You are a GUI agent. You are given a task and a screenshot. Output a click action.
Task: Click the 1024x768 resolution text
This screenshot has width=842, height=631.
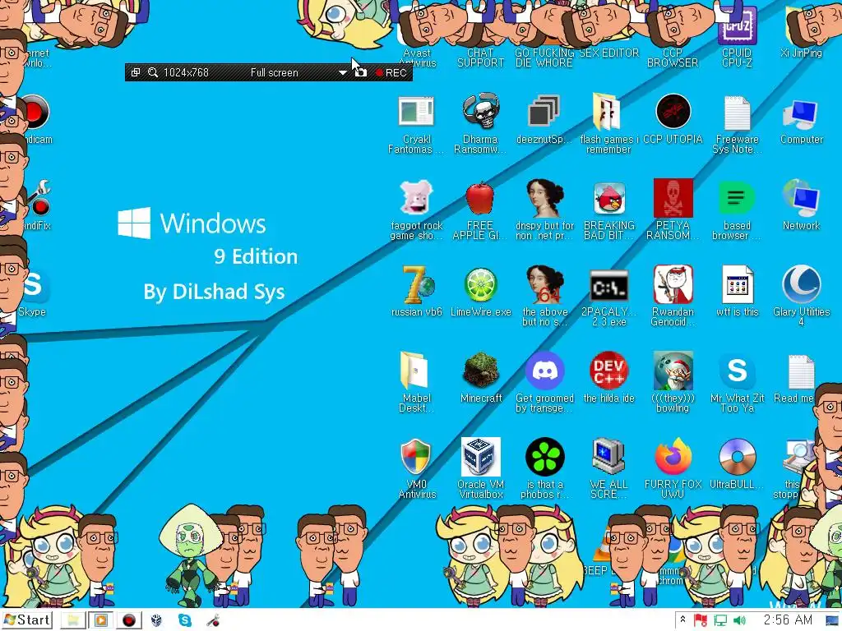(186, 72)
